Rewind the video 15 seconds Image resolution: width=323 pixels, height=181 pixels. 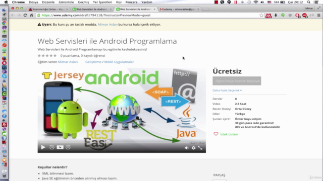(51, 147)
